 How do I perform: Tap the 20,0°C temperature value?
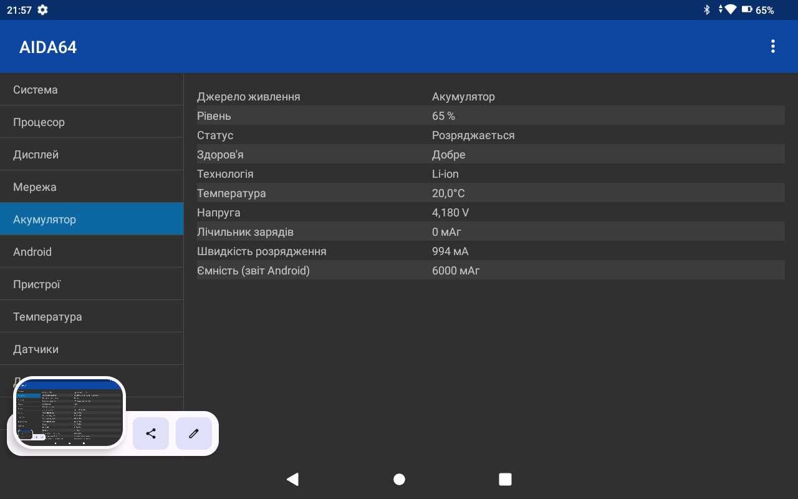(448, 193)
